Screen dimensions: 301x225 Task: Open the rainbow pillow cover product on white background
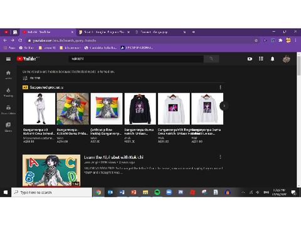point(107,109)
